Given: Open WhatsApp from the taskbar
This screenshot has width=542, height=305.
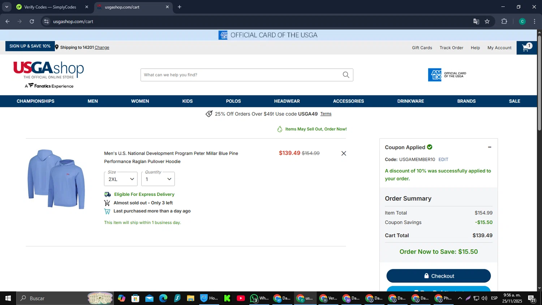Looking at the screenshot, I should pos(259,298).
